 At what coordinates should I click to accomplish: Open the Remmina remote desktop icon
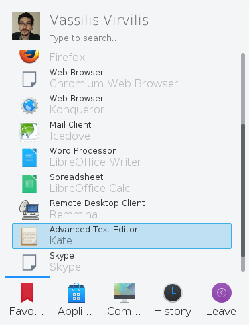click(29, 210)
